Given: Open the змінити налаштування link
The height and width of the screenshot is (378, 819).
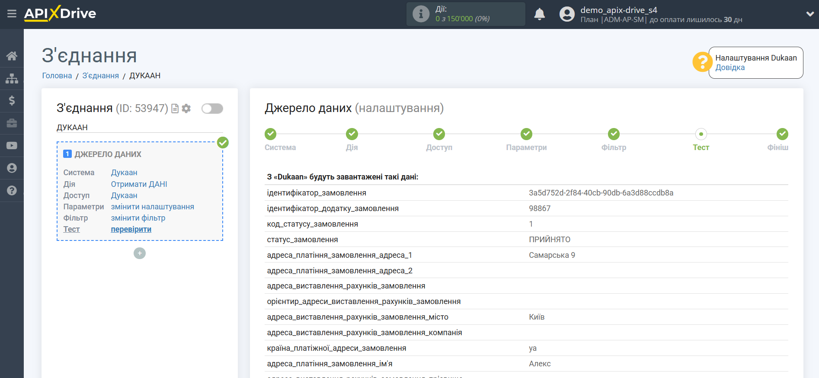Looking at the screenshot, I should point(152,207).
